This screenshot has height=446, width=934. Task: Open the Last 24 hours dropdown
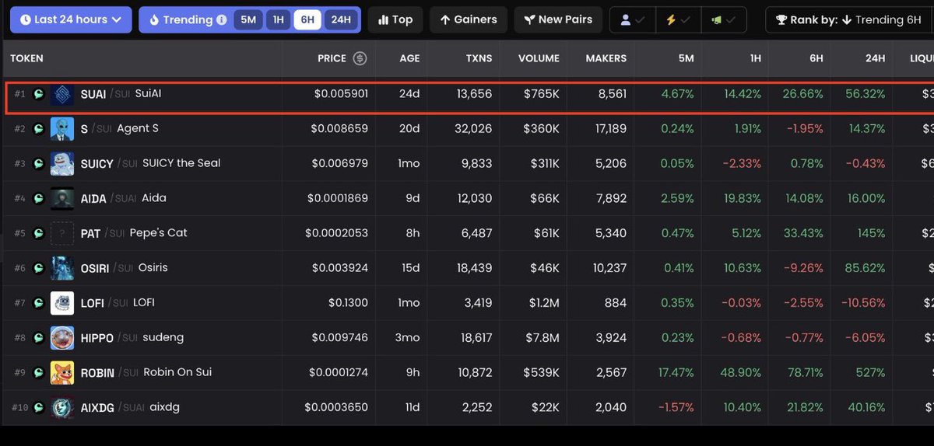click(70, 19)
